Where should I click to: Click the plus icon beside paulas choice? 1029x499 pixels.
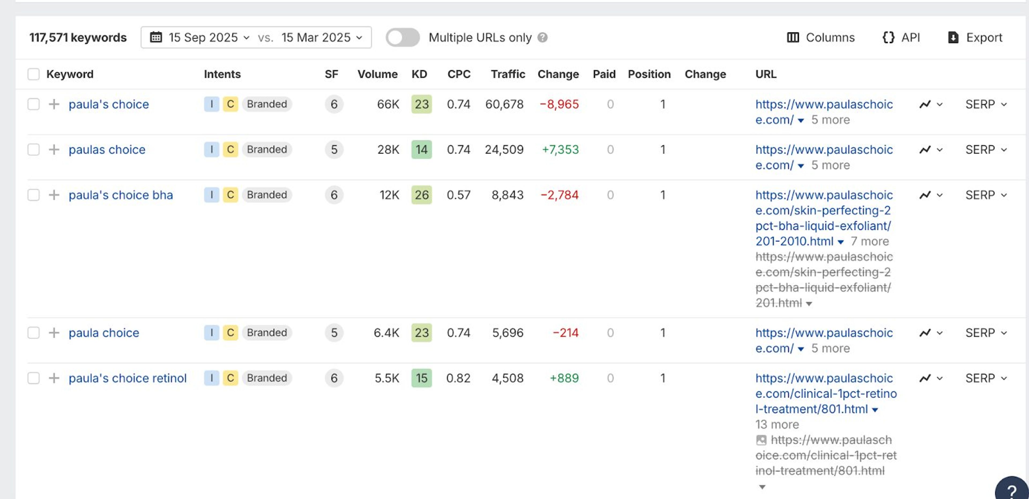point(54,150)
